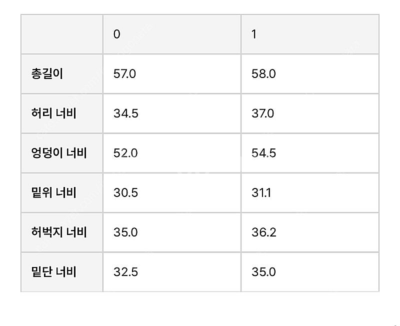Select the 58.0 total length value

click(x=263, y=74)
